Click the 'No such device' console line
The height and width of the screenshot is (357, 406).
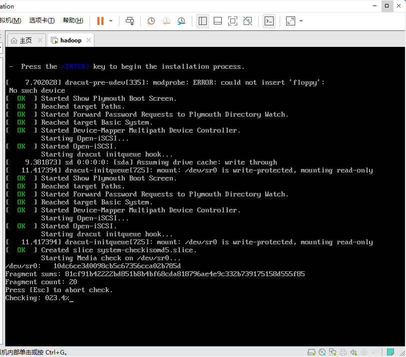point(37,90)
